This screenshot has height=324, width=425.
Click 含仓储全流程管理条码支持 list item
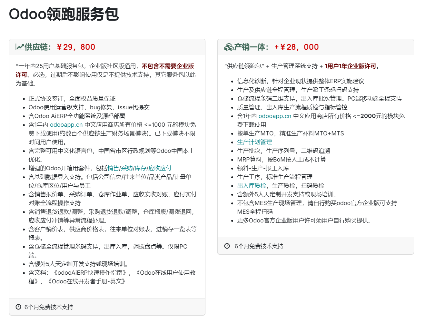pos(108,251)
